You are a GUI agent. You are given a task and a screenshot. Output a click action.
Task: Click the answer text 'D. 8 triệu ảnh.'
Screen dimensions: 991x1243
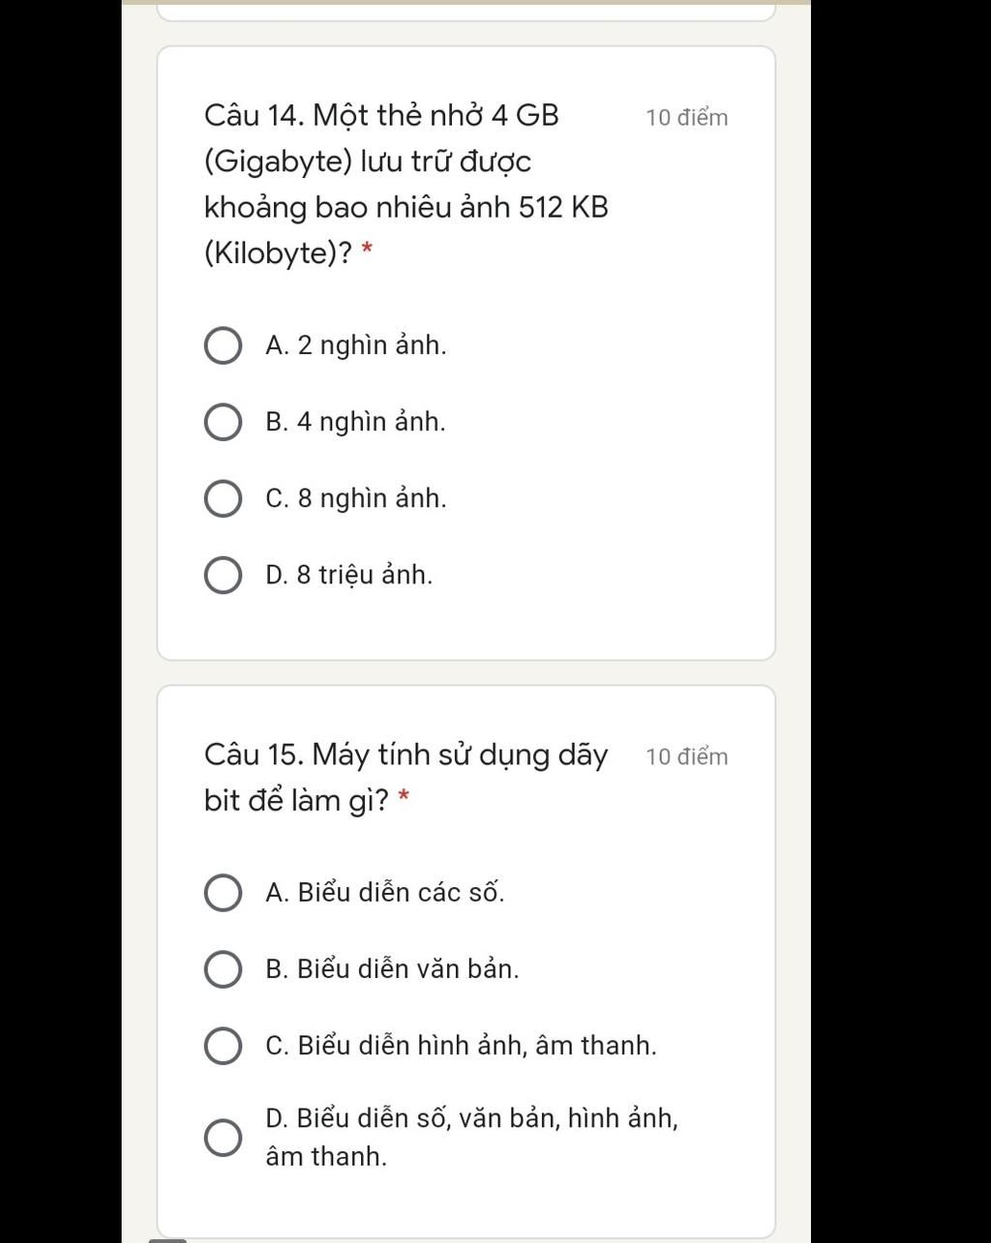[349, 575]
